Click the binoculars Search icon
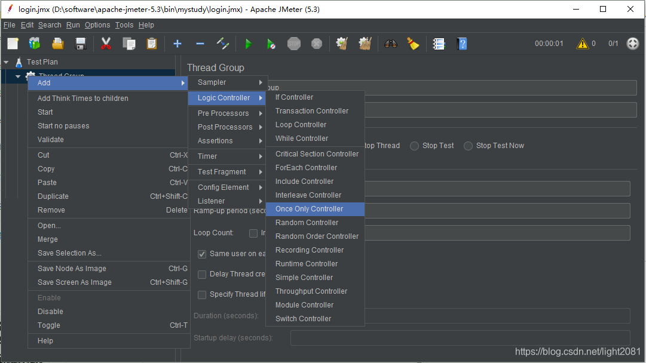 391,44
